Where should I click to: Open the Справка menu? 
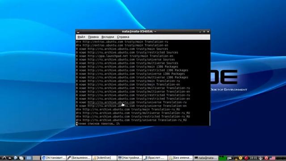point(123,37)
